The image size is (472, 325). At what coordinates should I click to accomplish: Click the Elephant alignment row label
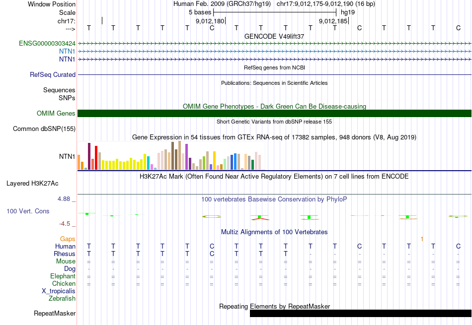(x=63, y=276)
